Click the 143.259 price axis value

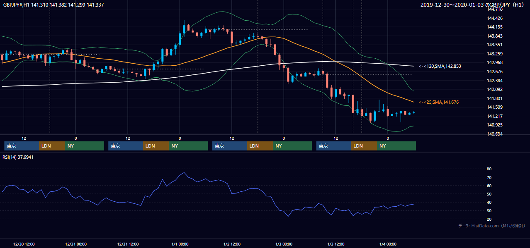pyautogui.click(x=495, y=54)
